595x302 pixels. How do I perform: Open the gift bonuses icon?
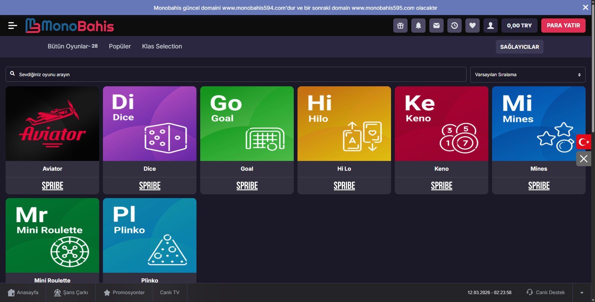(x=400, y=26)
